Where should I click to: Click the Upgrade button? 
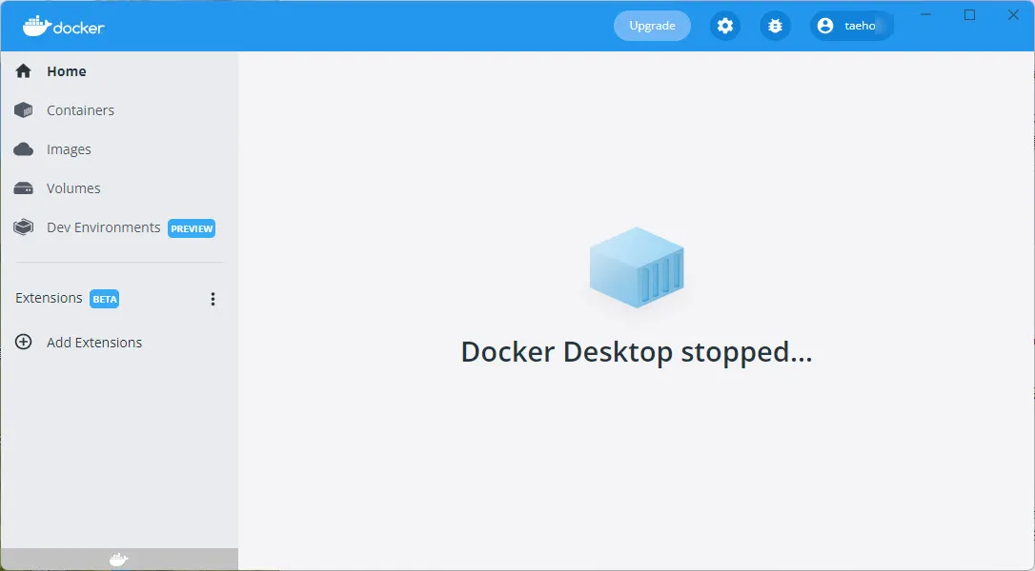652,26
